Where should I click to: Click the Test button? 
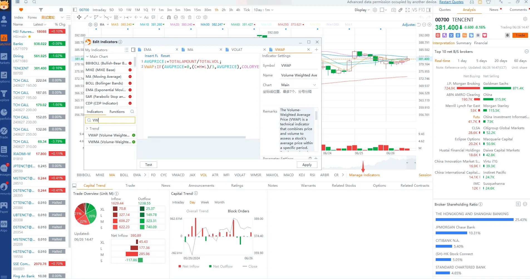click(x=149, y=165)
